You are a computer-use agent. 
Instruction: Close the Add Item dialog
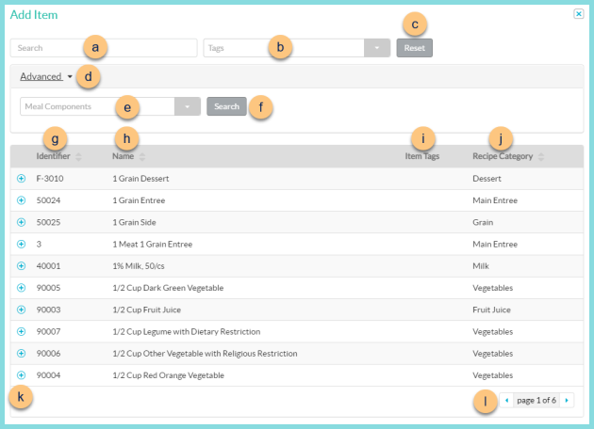(579, 14)
